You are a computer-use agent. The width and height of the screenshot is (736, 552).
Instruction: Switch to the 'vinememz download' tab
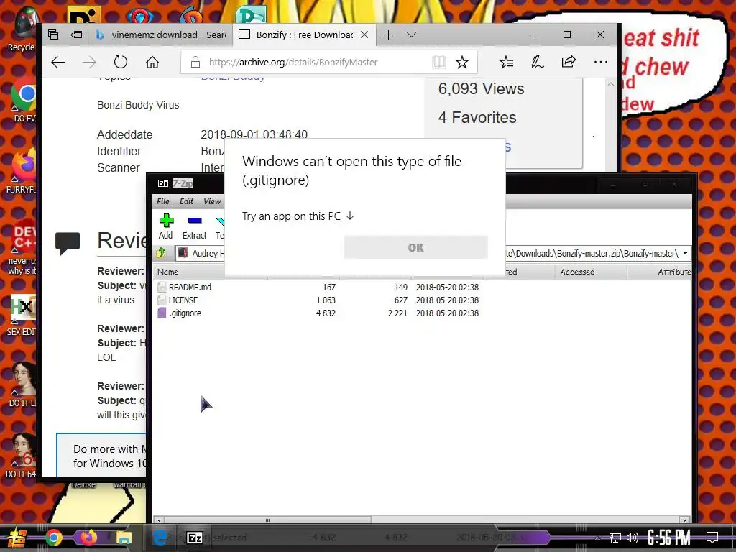tap(160, 34)
